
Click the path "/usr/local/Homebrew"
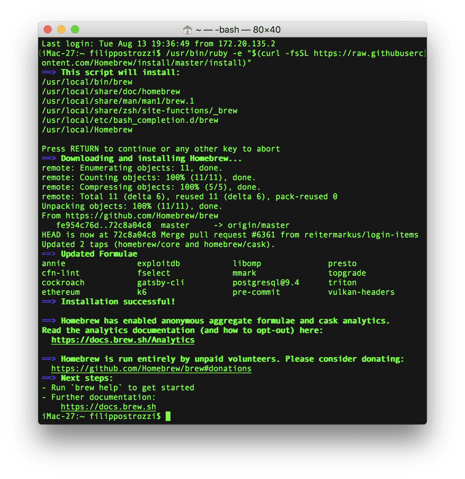[x=87, y=130]
